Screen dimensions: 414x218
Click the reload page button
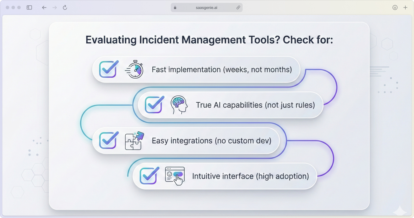pos(65,7)
